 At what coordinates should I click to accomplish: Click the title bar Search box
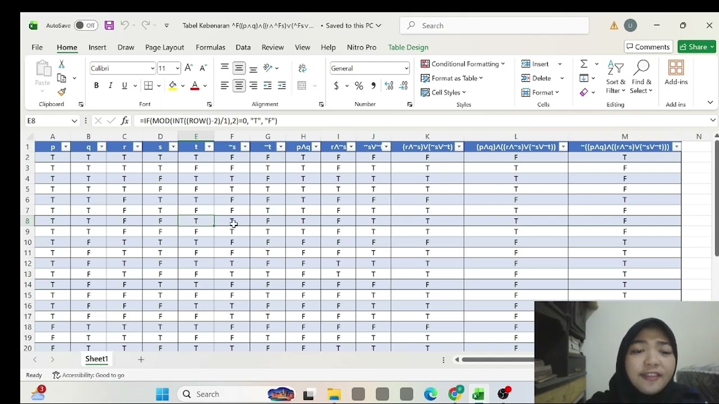[494, 25]
